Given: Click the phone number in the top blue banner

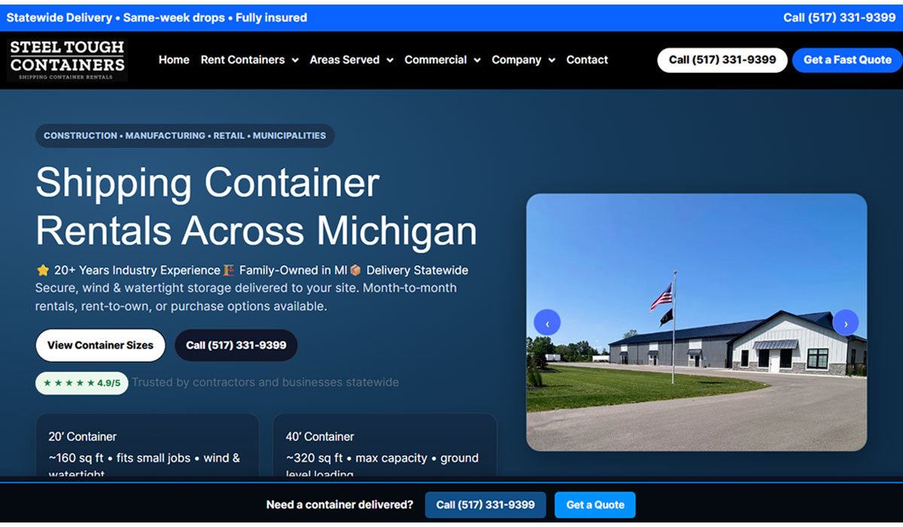Looking at the screenshot, I should tap(839, 17).
